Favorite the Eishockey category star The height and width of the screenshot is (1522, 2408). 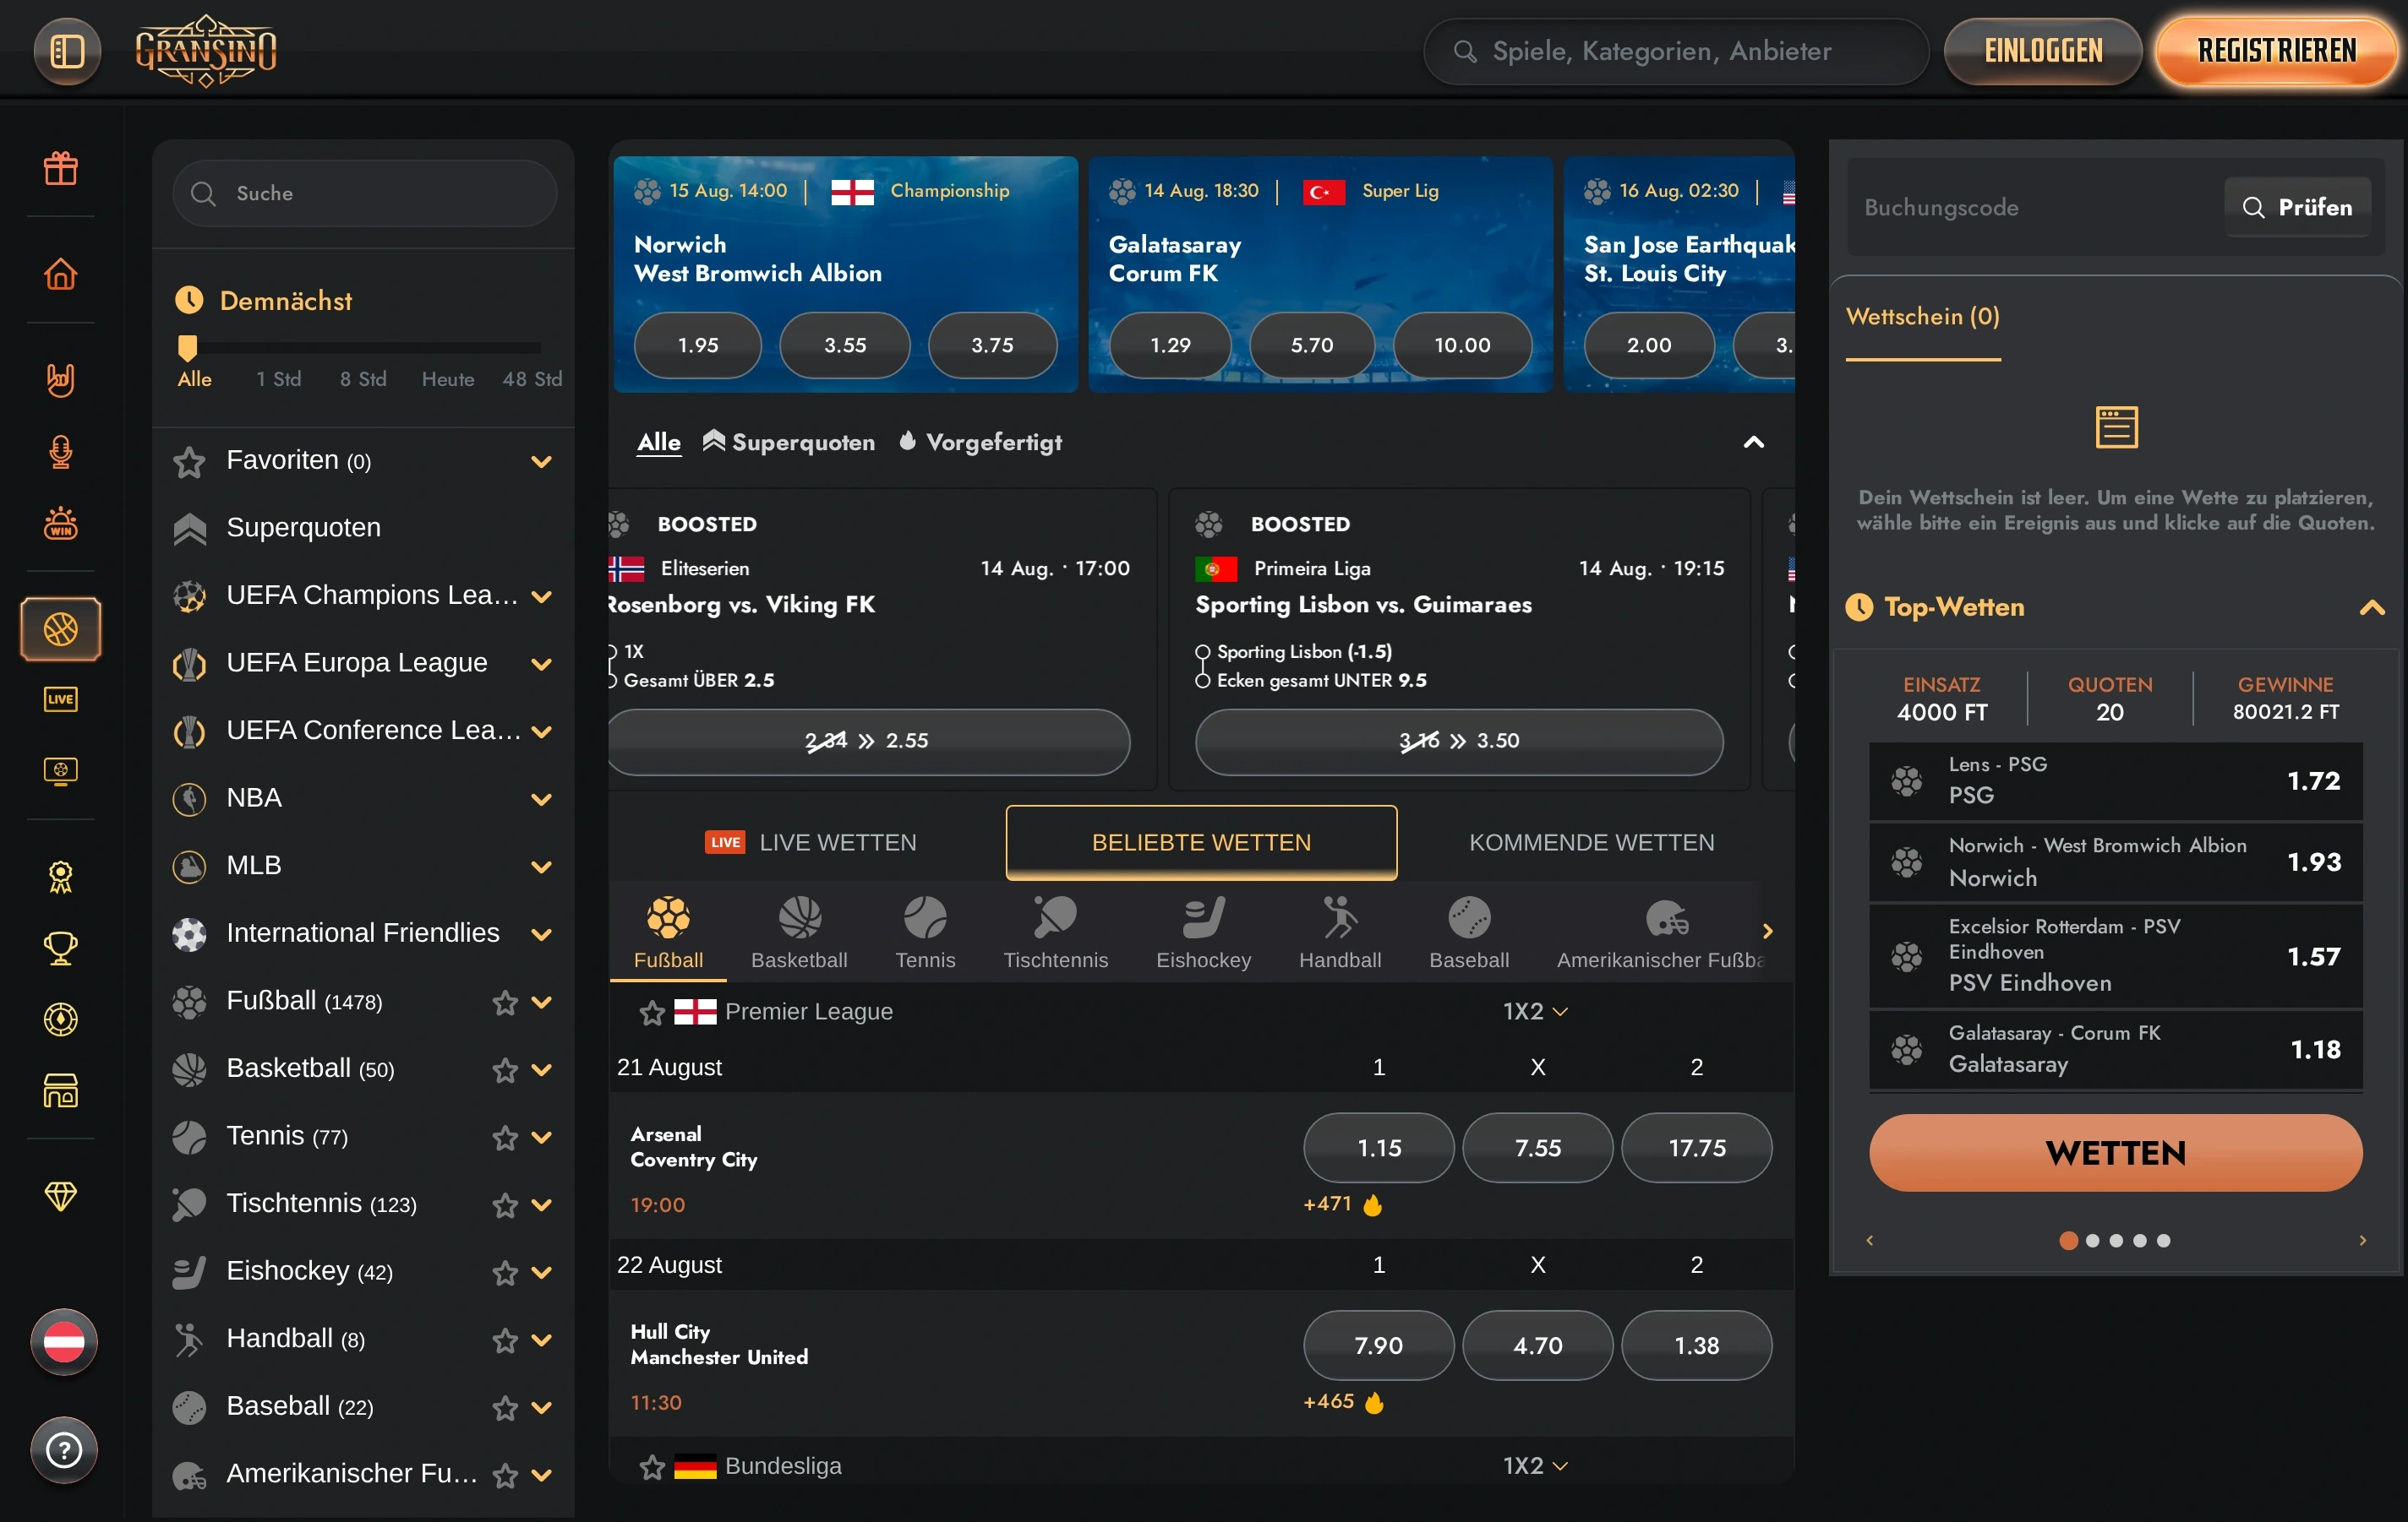(x=505, y=1272)
